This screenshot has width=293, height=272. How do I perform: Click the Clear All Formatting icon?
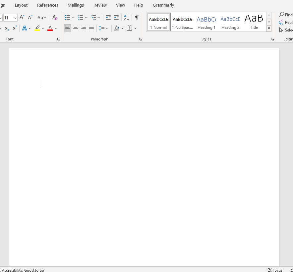(55, 17)
